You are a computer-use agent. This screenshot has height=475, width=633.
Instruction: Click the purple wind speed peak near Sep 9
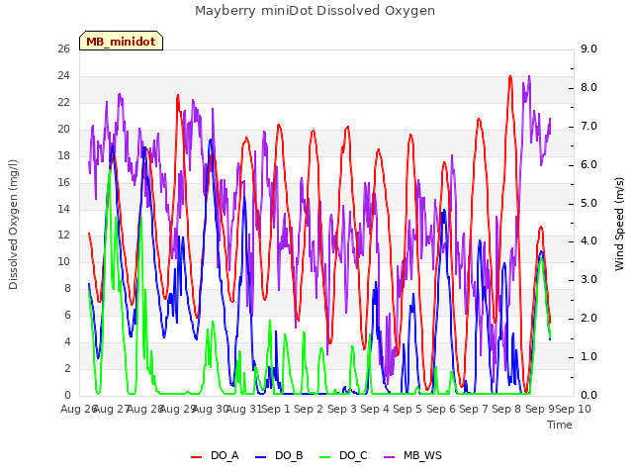pos(529,77)
